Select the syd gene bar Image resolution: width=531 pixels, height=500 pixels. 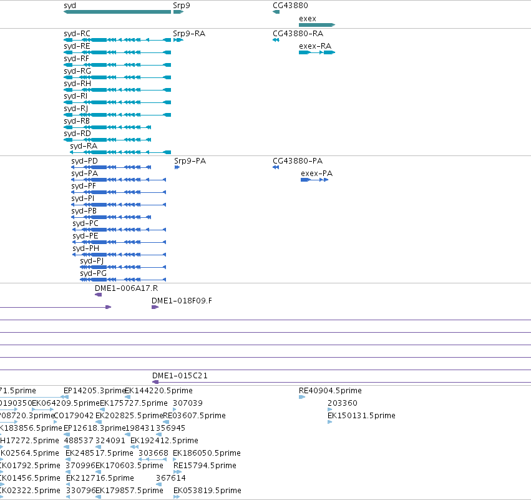(x=117, y=12)
